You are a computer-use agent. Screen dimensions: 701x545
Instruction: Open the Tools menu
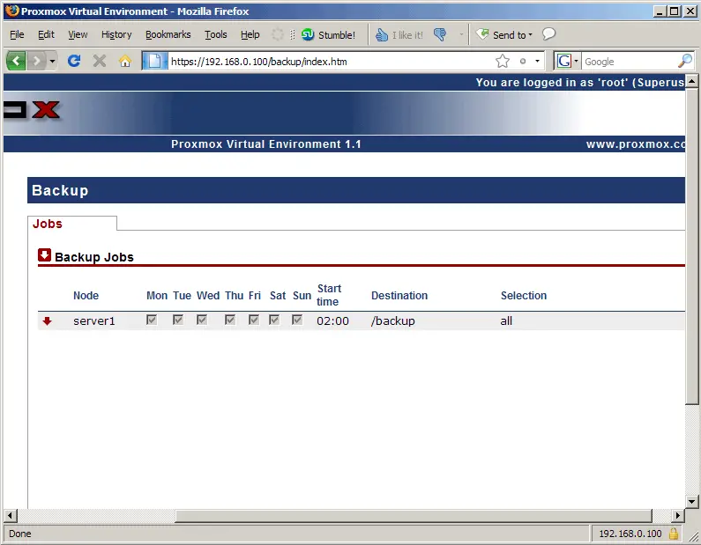tap(216, 34)
